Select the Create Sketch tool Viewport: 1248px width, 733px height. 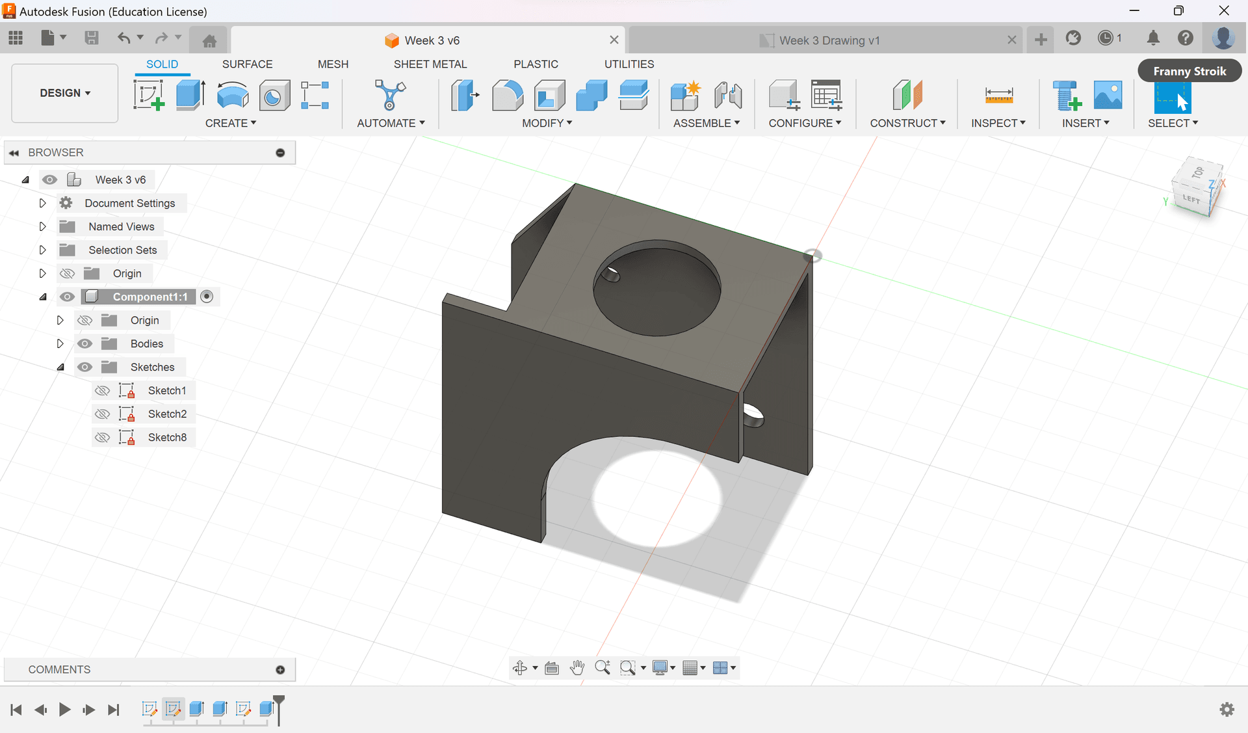[x=149, y=95]
